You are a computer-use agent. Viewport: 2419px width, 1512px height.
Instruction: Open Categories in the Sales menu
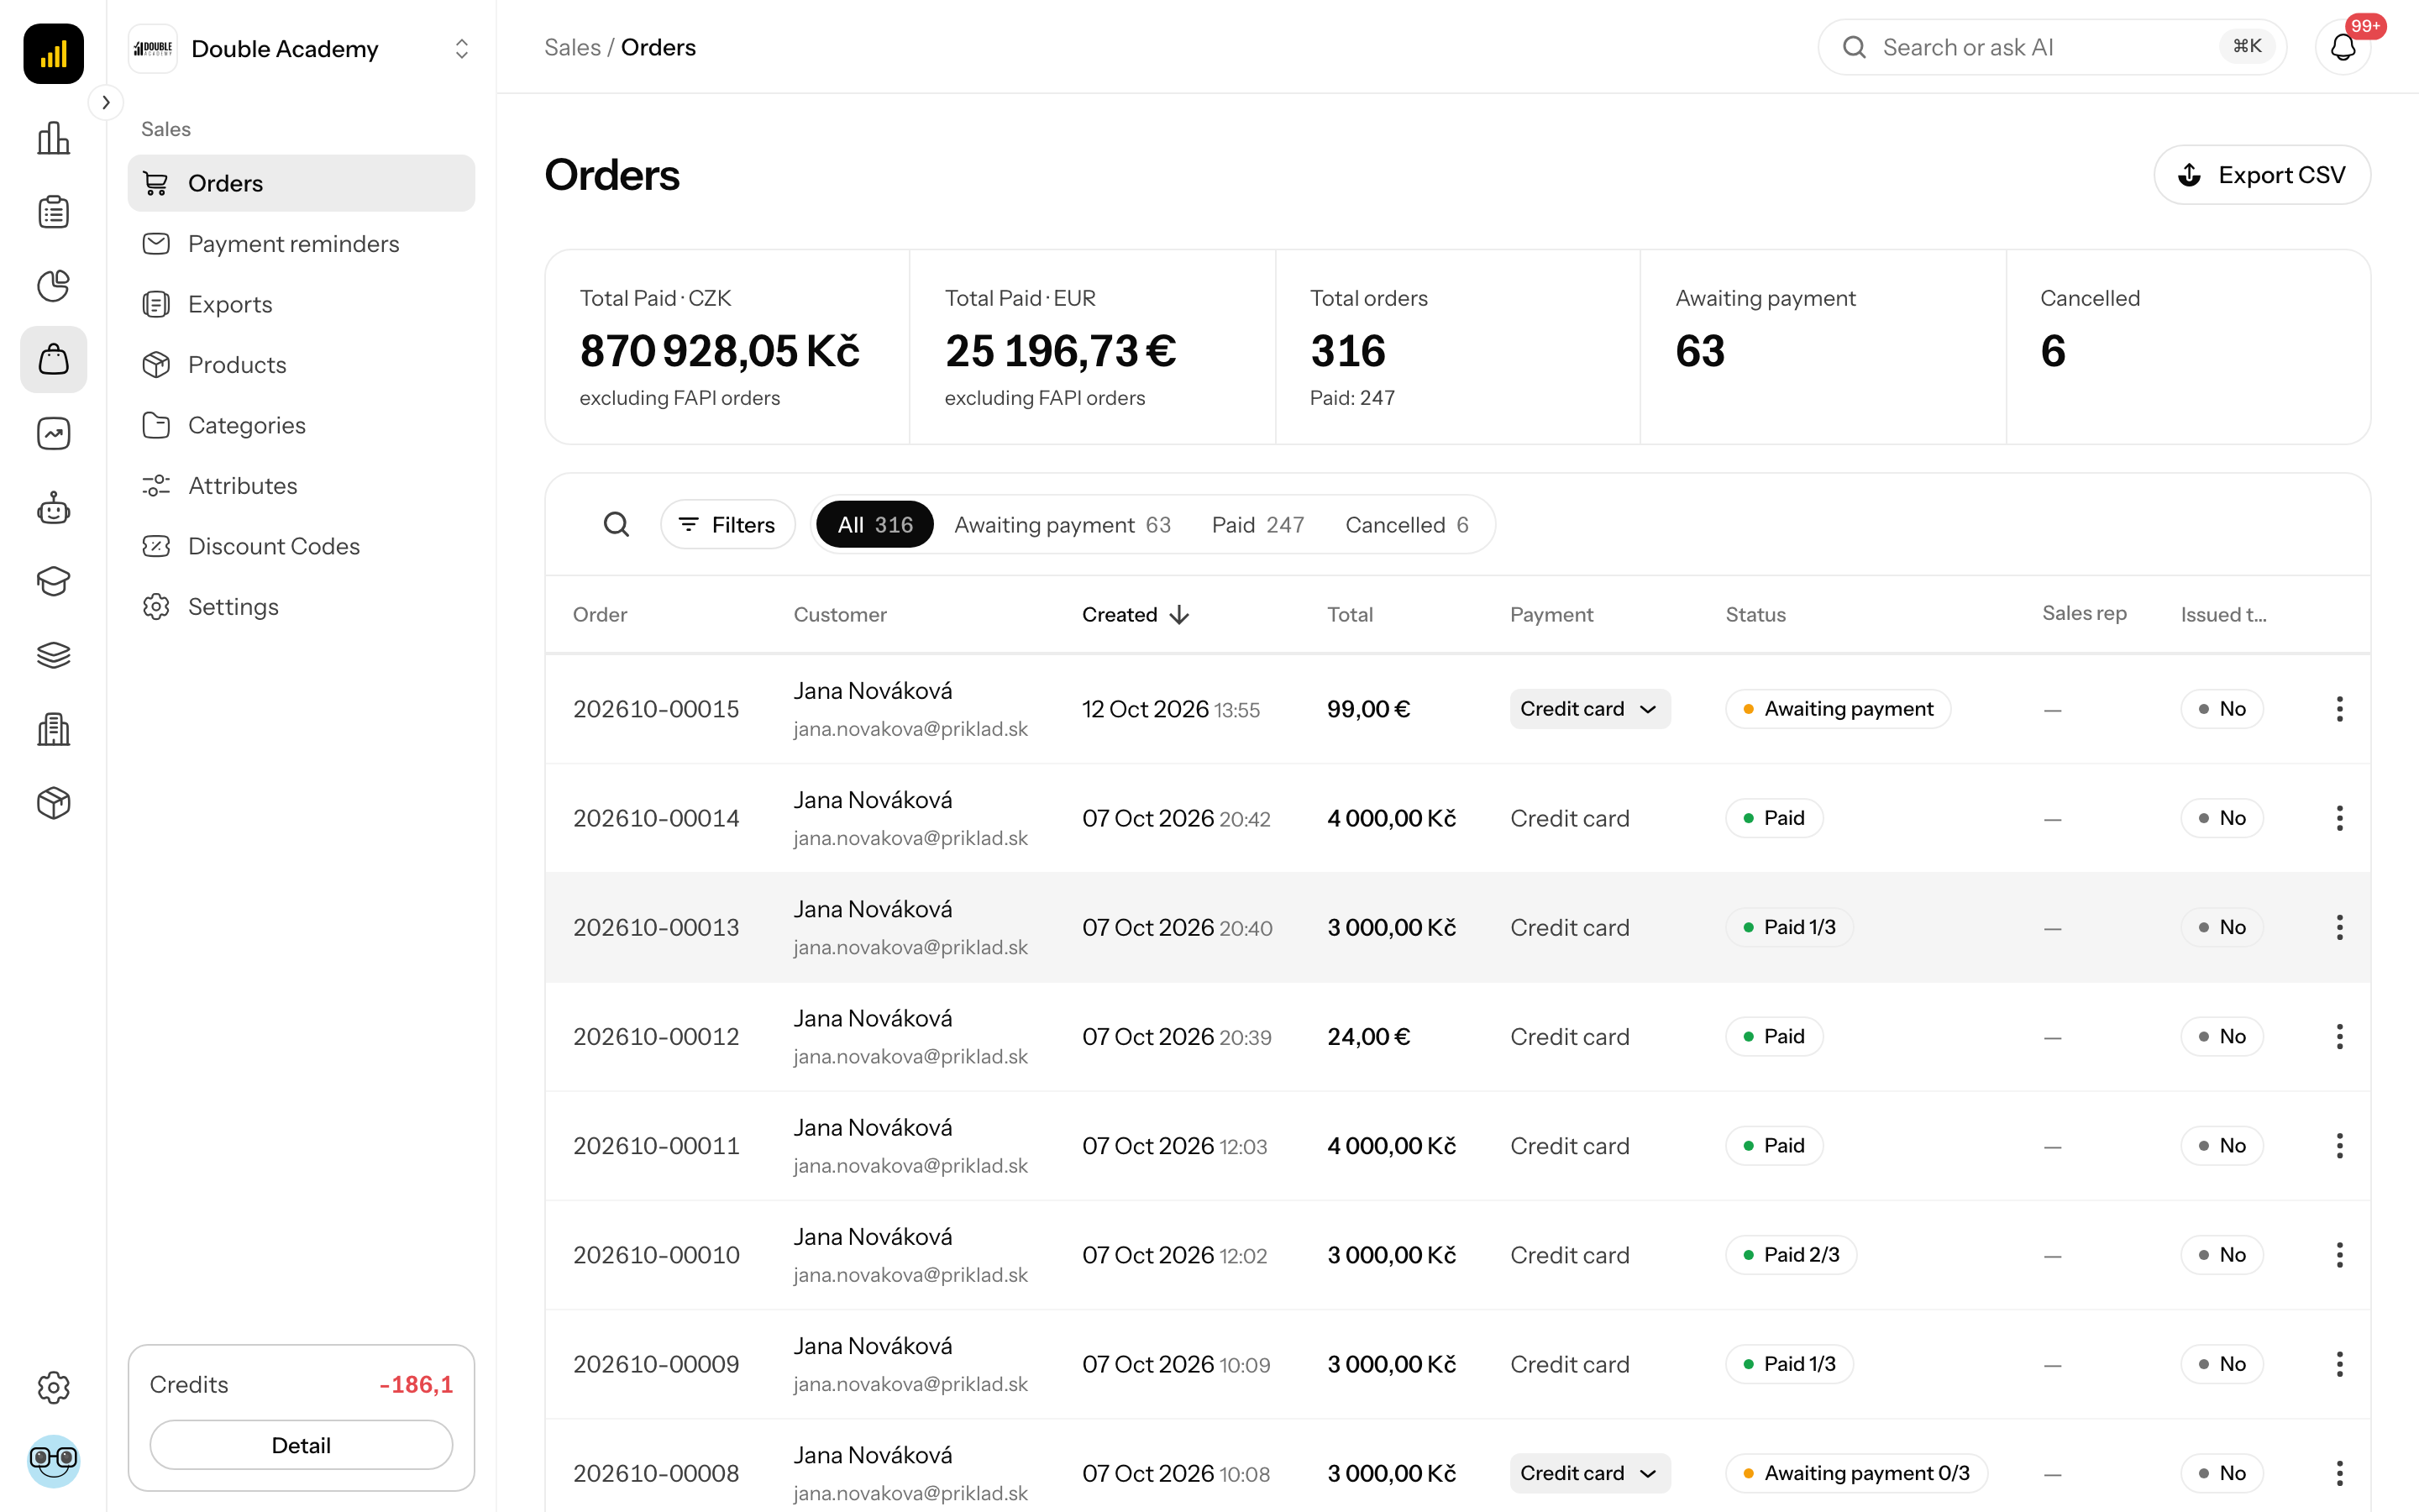[301, 425]
